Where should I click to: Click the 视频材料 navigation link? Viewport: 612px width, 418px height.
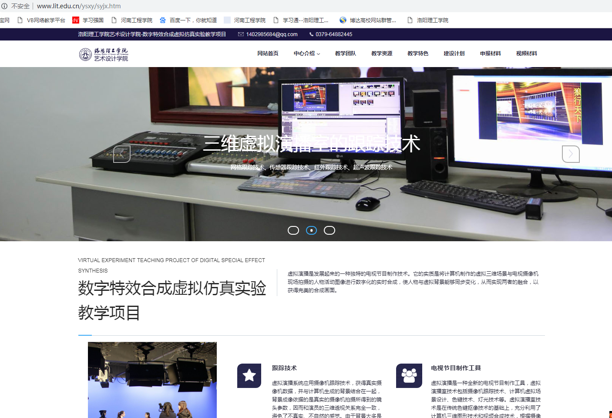(526, 54)
